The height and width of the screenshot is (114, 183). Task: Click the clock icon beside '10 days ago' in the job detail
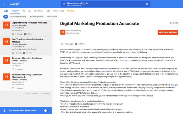(62, 44)
